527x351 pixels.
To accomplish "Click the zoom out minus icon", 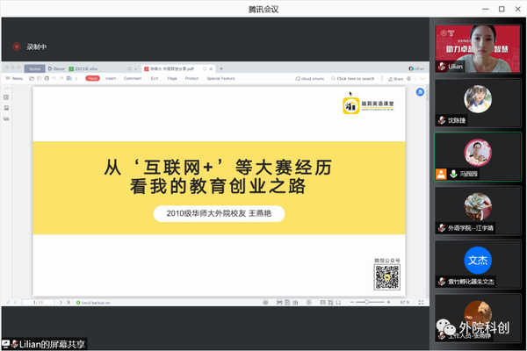I will pyautogui.click(x=353, y=302).
